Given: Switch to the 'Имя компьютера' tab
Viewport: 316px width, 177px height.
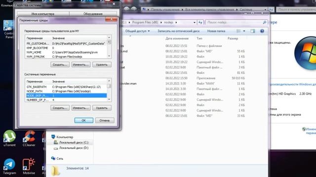Looking at the screenshot, I should (x=43, y=14).
